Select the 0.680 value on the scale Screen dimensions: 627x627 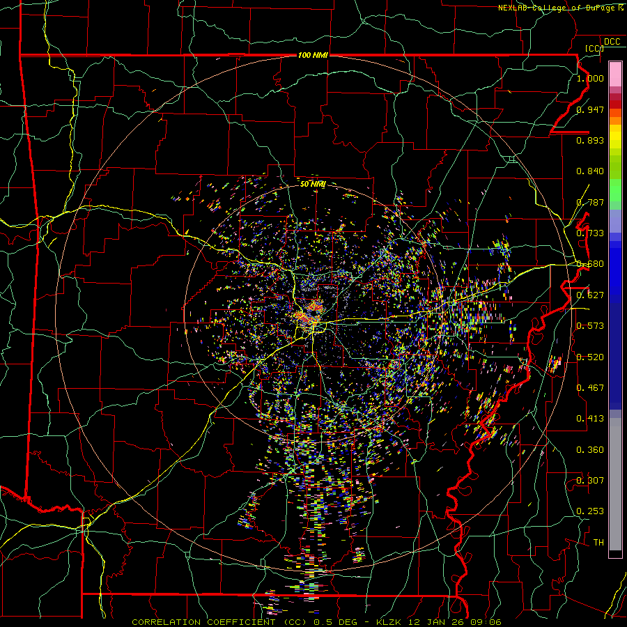[x=590, y=264]
